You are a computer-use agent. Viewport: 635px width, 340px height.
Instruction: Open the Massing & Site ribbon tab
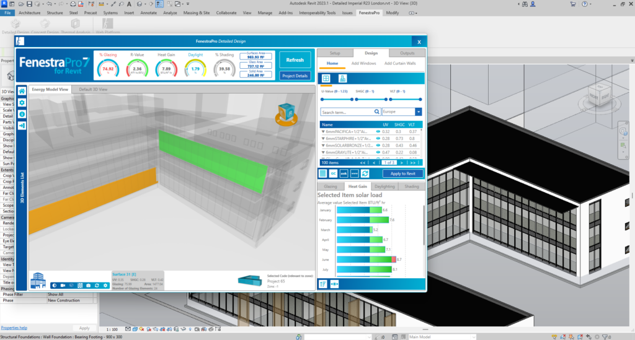197,13
